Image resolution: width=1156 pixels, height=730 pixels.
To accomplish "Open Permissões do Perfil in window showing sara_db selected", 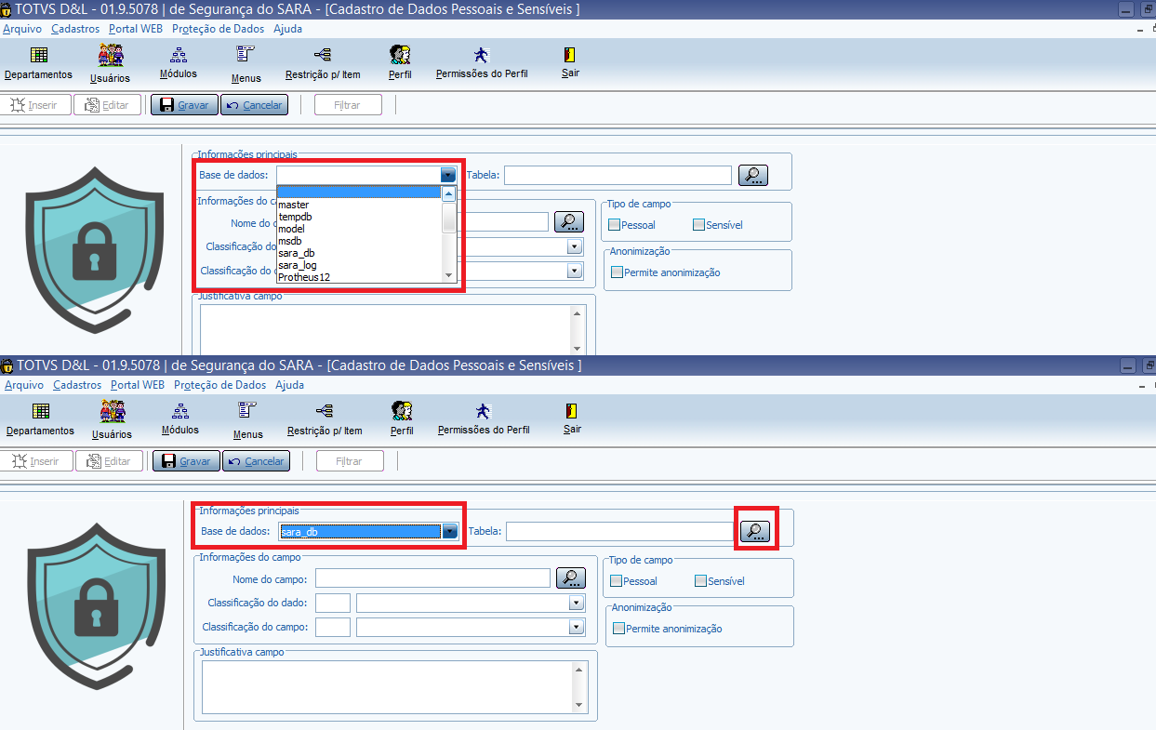I will [x=484, y=419].
